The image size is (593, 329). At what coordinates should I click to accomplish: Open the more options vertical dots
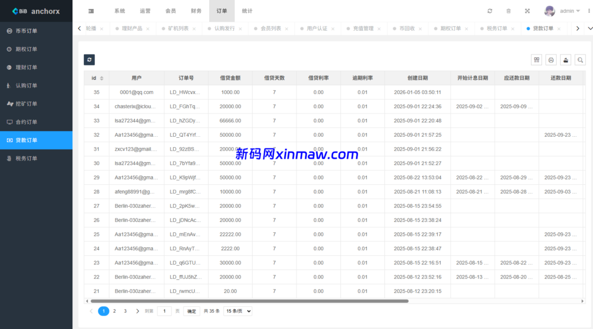(589, 11)
